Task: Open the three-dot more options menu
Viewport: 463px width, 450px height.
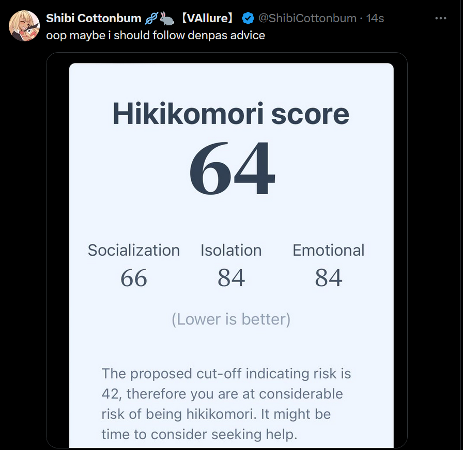Action: tap(440, 18)
